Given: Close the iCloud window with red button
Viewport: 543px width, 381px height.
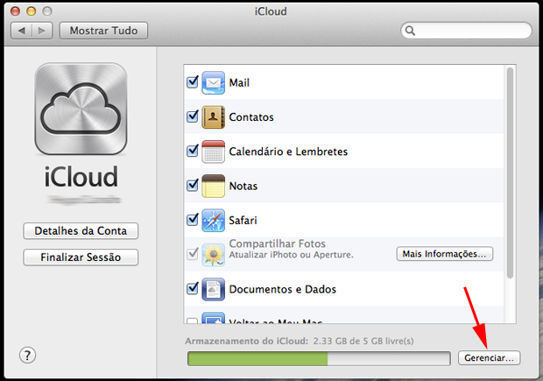Looking at the screenshot, I should click(x=15, y=11).
